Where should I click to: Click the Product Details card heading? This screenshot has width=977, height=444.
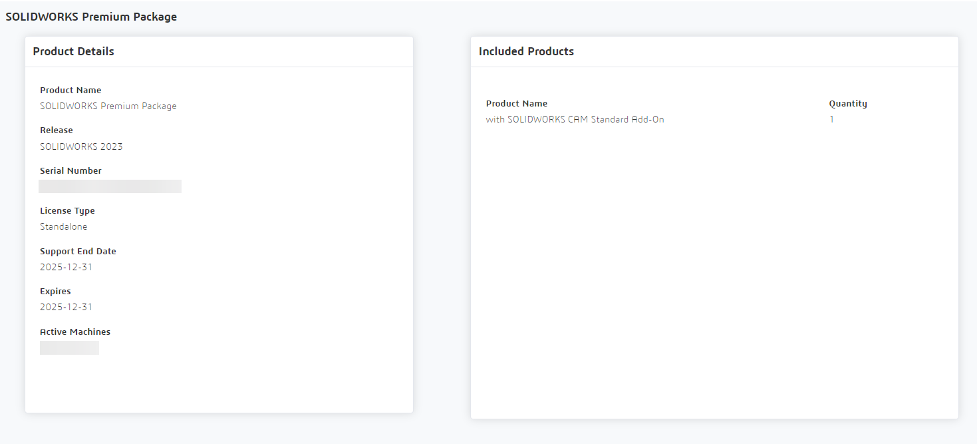coord(73,52)
